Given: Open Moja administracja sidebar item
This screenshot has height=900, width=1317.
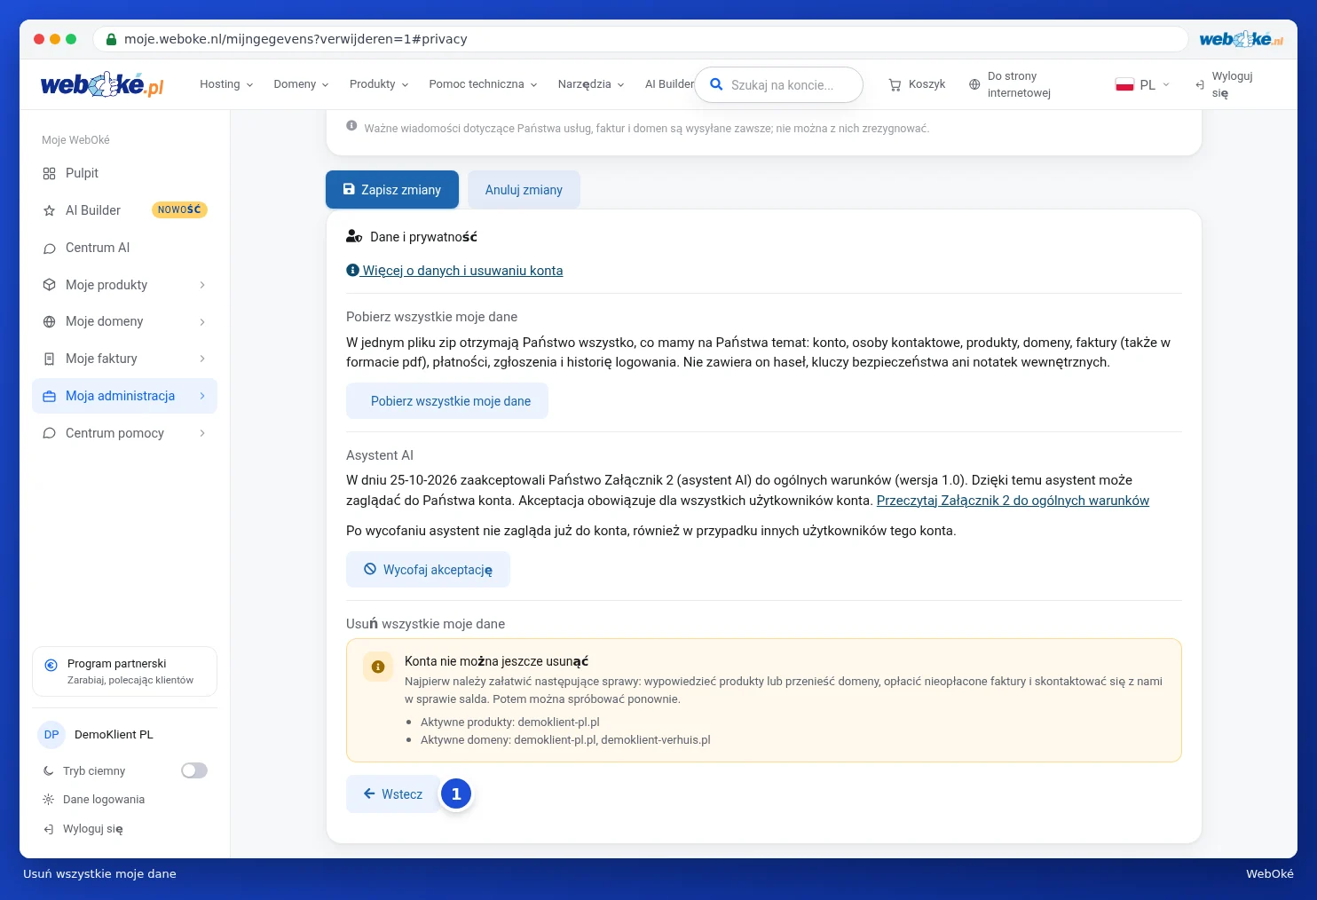Looking at the screenshot, I should [x=124, y=396].
